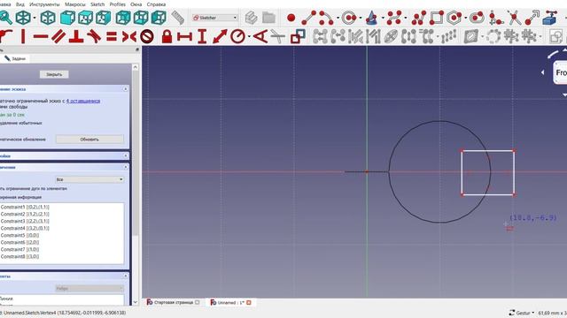Open the Conic tool dropdown arrow
The width and height of the screenshot is (567, 318).
[383, 18]
